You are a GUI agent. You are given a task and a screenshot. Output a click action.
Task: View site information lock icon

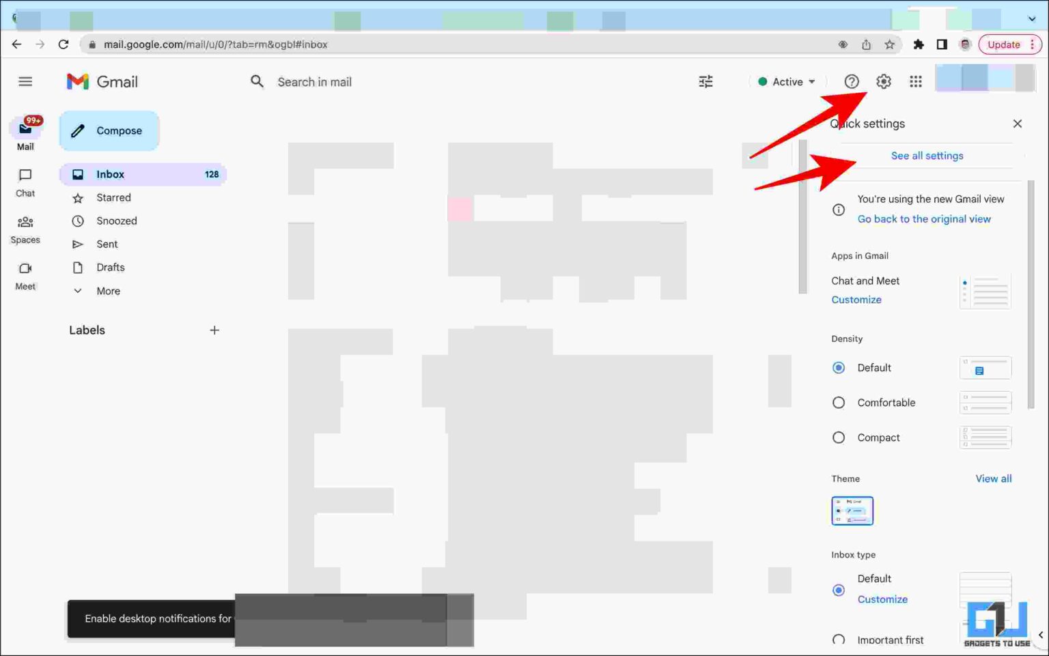point(92,44)
